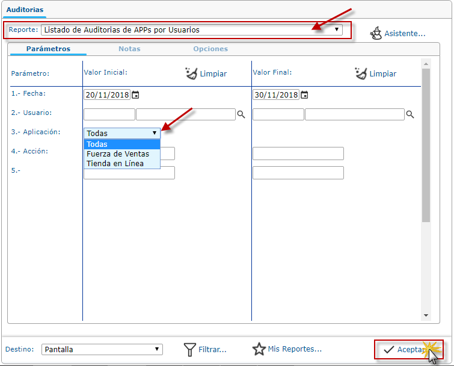
Task: Switch to the Notas tab
Action: [x=129, y=49]
